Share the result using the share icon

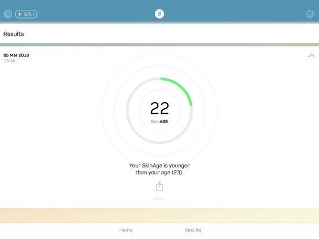pyautogui.click(x=159, y=186)
